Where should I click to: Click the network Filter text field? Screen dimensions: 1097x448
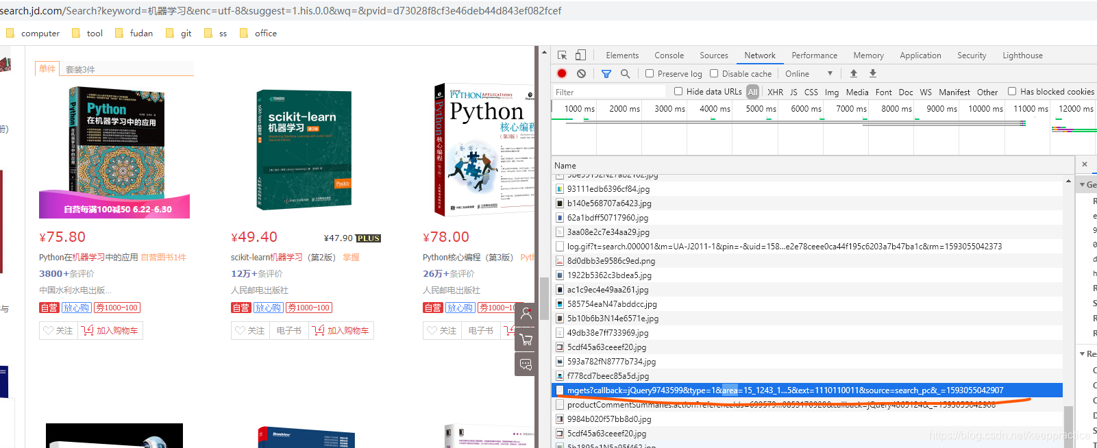(608, 92)
